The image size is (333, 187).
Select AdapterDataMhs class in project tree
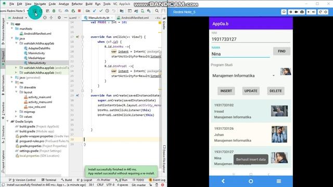pyautogui.click(x=37, y=48)
